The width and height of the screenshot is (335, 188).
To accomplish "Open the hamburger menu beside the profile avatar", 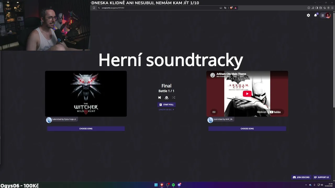I will click(x=323, y=15).
